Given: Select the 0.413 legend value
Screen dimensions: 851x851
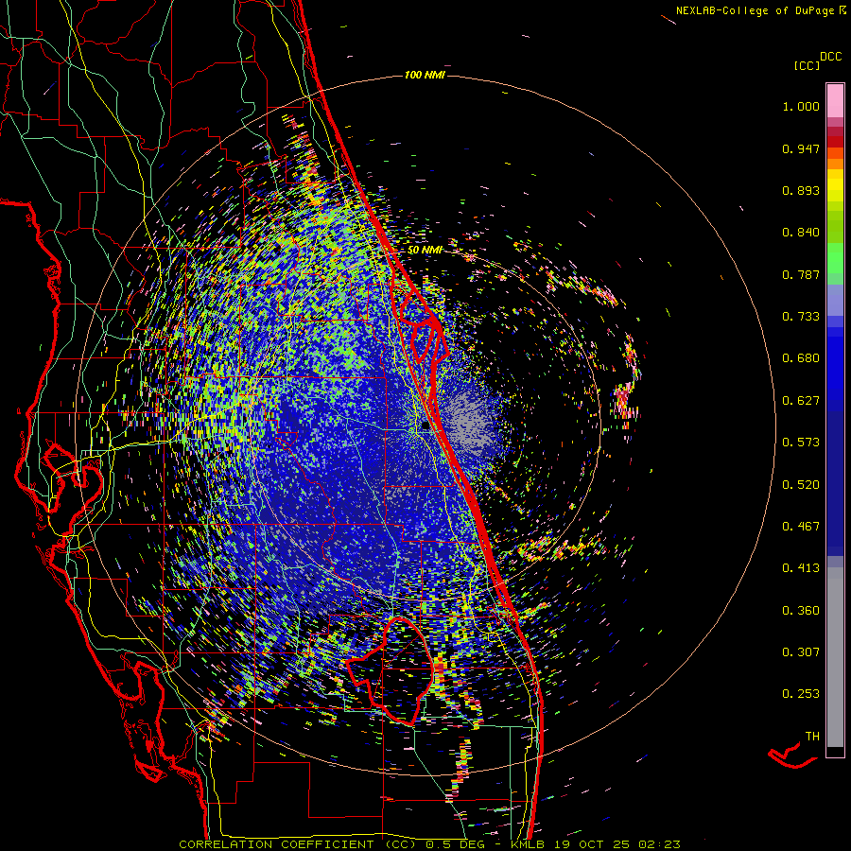Looking at the screenshot, I should [801, 568].
